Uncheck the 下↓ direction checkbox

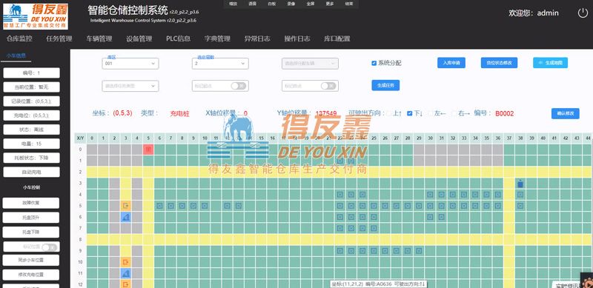[409, 113]
